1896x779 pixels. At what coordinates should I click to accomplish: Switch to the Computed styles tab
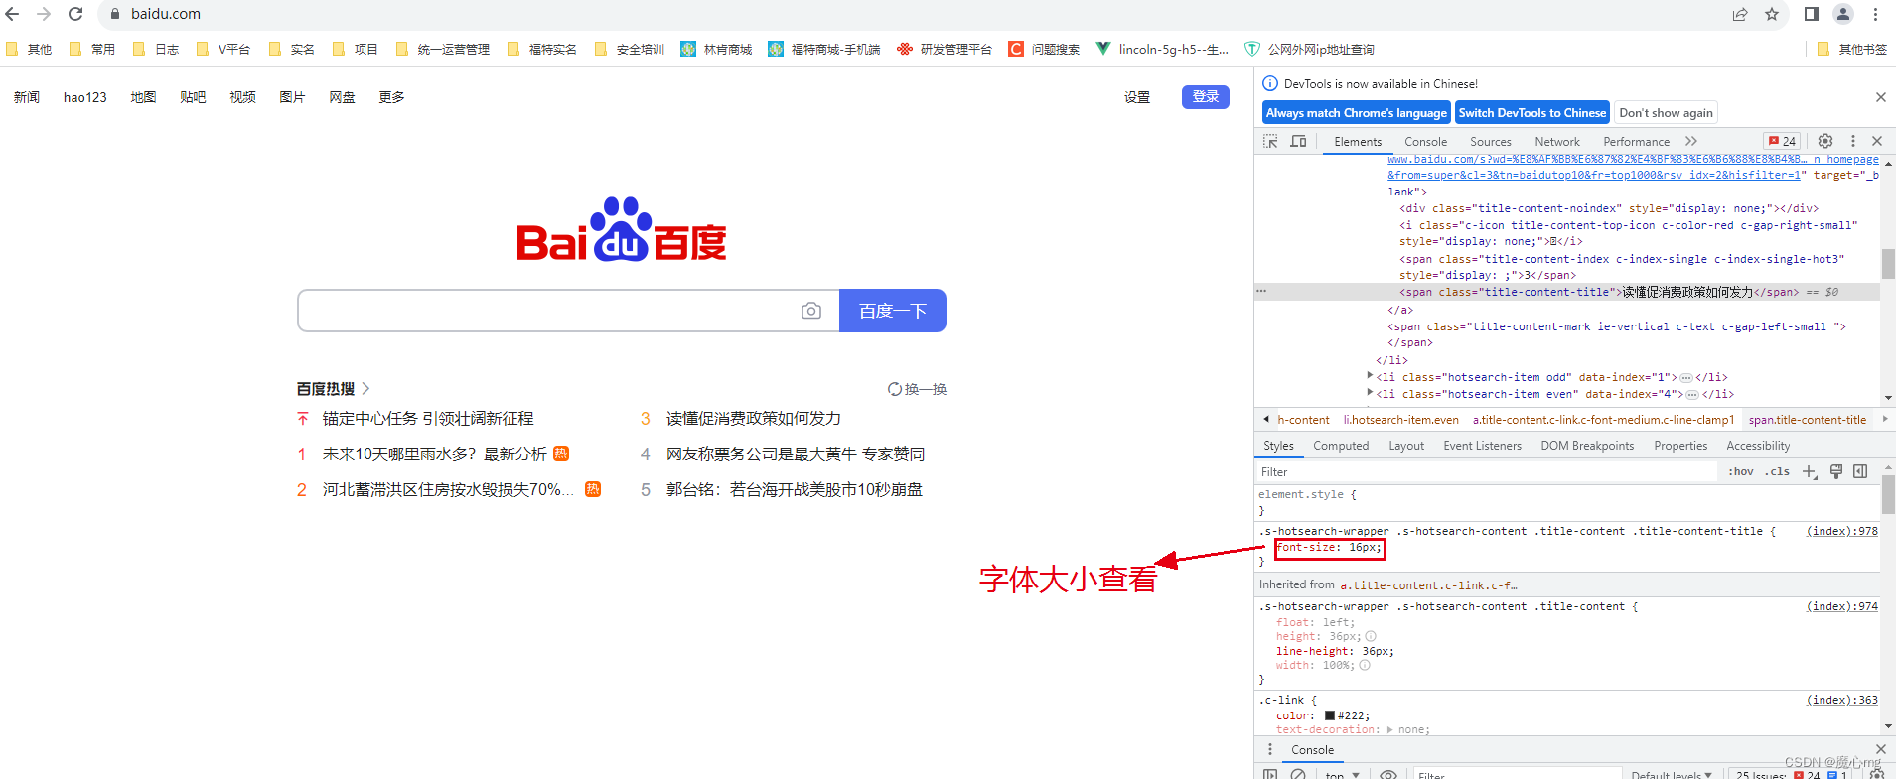(x=1341, y=446)
